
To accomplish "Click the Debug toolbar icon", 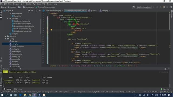I will pos(157,7).
